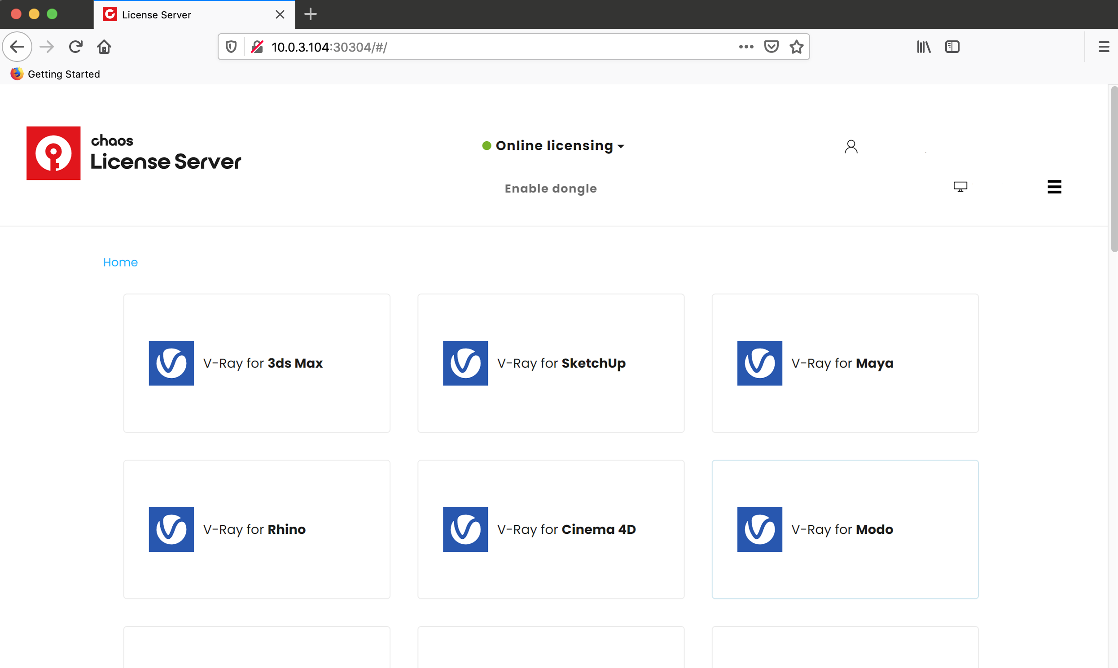Open Getting Started bookmark
The width and height of the screenshot is (1118, 668).
55,74
